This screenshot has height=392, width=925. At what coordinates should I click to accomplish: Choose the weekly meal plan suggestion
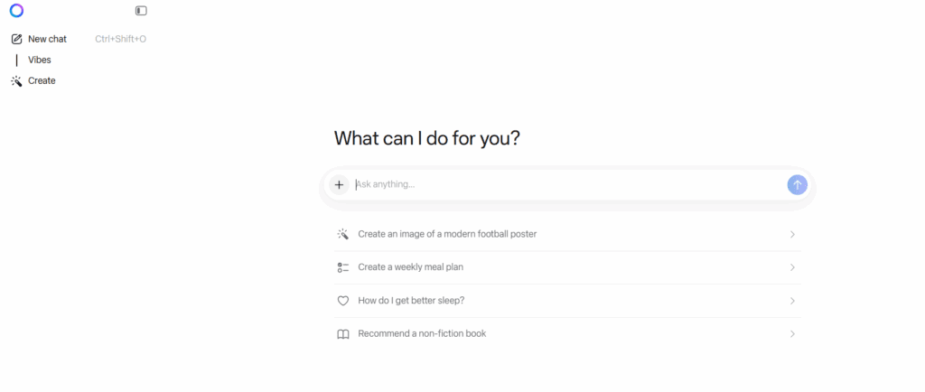(411, 267)
